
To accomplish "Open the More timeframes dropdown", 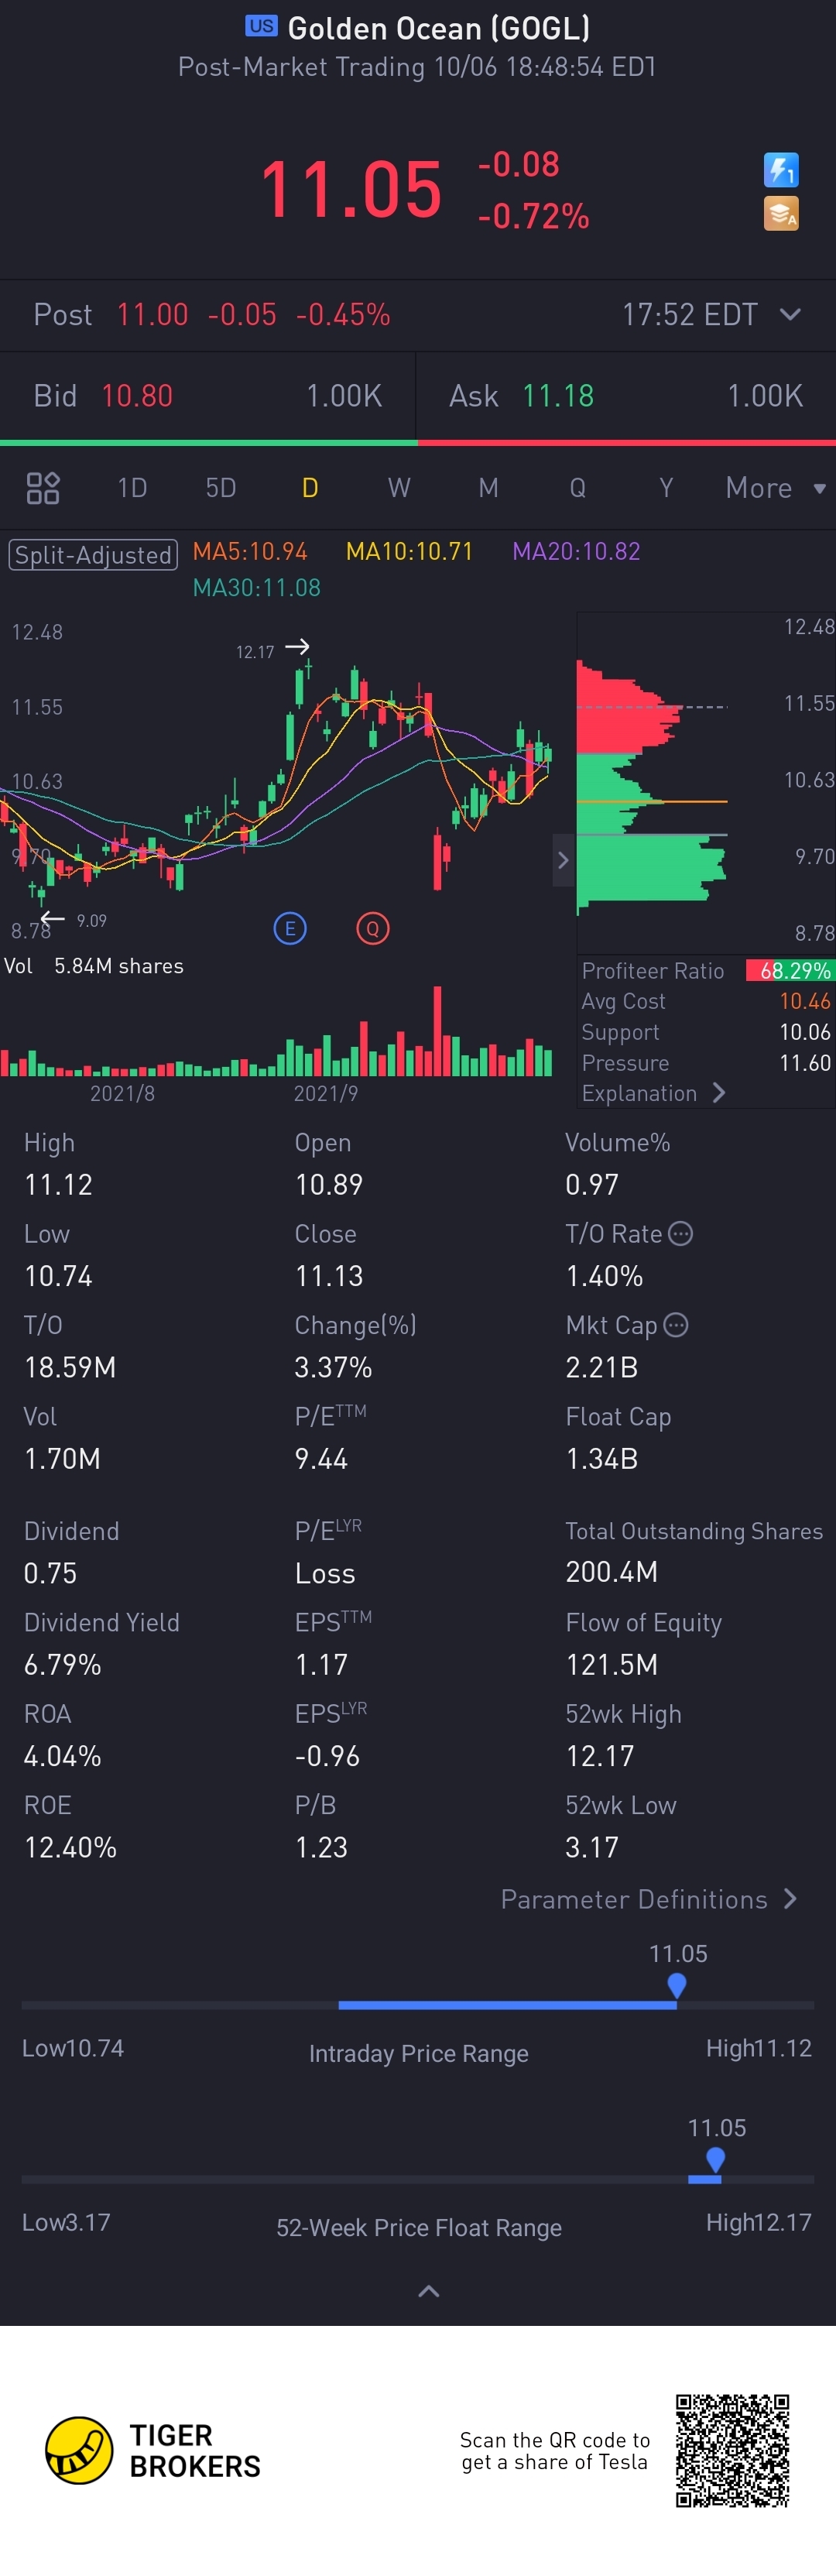I will point(775,488).
